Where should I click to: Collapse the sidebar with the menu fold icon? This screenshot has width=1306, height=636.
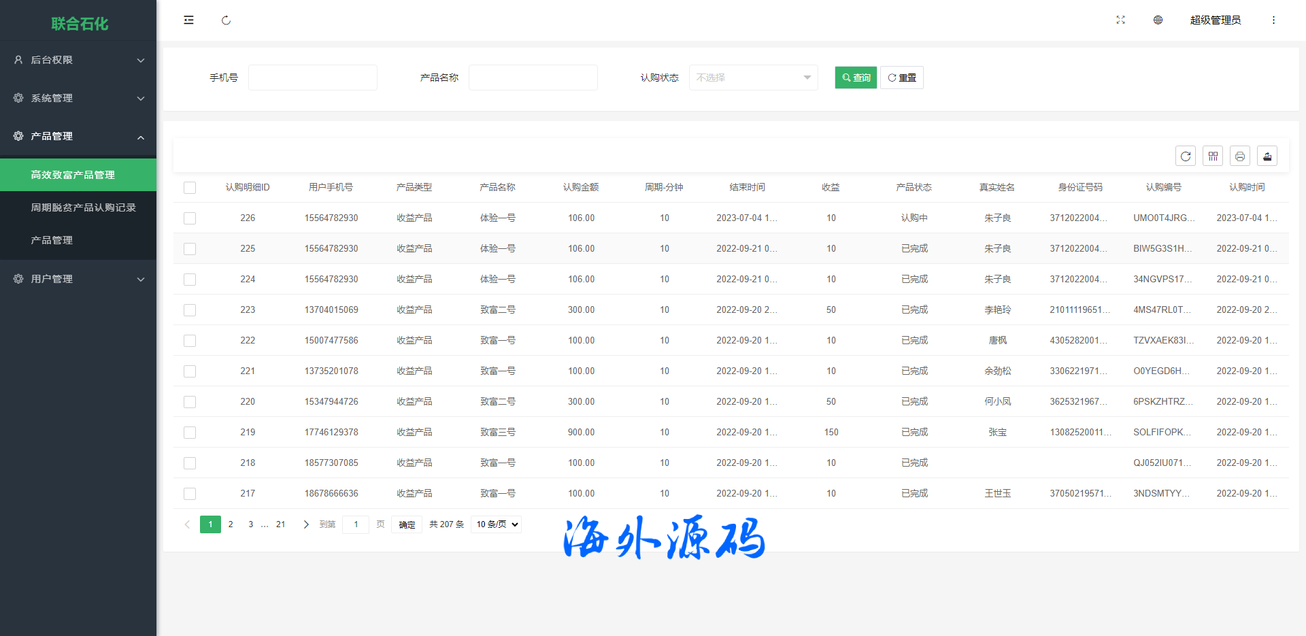[188, 20]
